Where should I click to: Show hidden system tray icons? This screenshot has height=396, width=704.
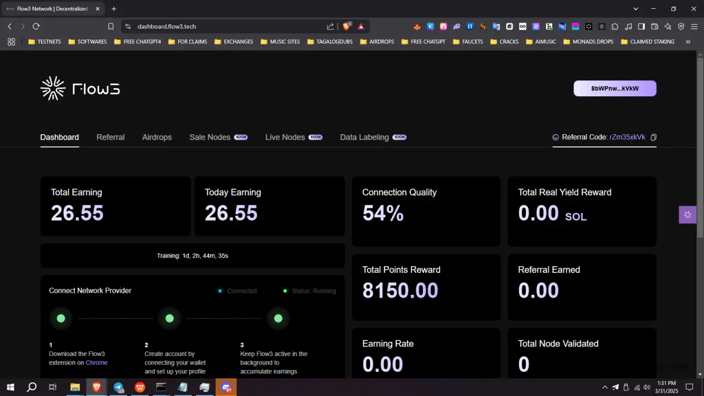pos(605,387)
